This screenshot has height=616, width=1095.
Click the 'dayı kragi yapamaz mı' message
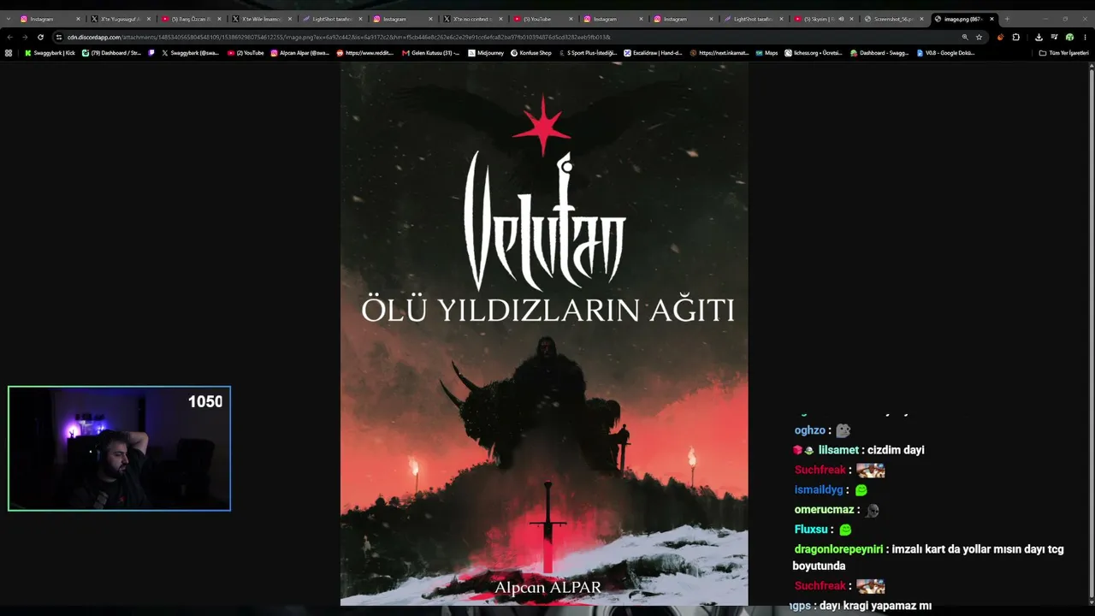click(875, 606)
